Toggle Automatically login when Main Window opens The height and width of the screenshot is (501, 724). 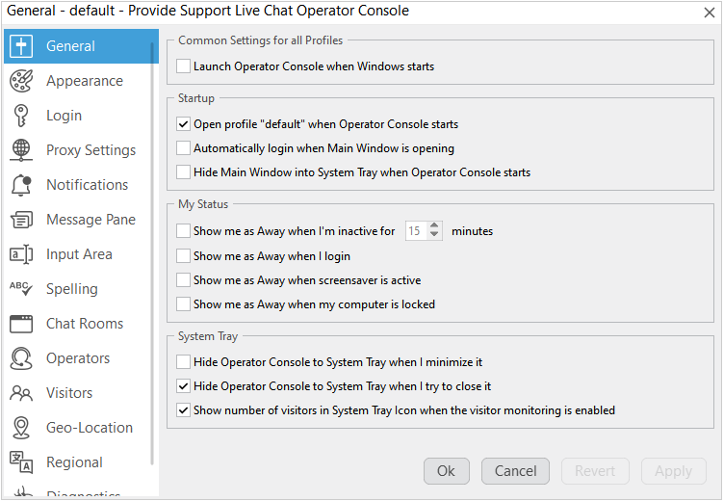coord(184,148)
